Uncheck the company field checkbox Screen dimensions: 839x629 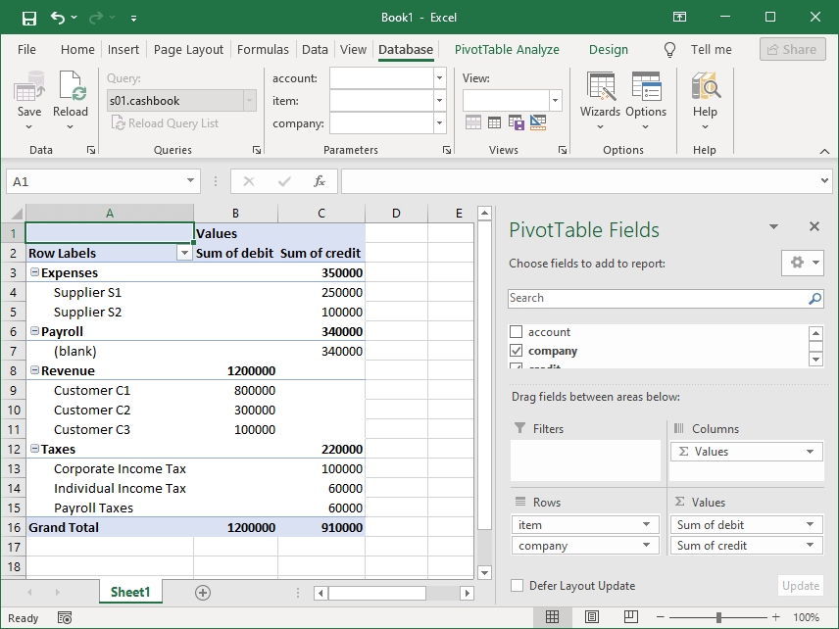click(x=516, y=350)
